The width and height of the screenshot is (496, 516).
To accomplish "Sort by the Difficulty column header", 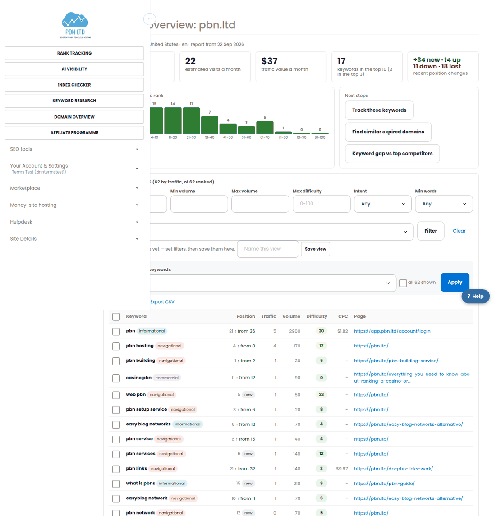I will point(317,316).
